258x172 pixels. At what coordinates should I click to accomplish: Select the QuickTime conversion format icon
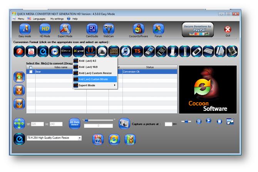click(x=43, y=52)
